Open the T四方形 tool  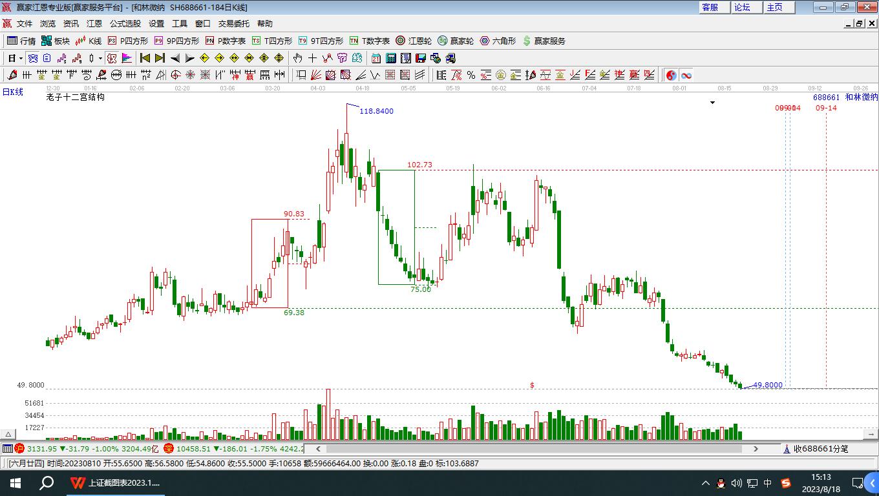272,41
